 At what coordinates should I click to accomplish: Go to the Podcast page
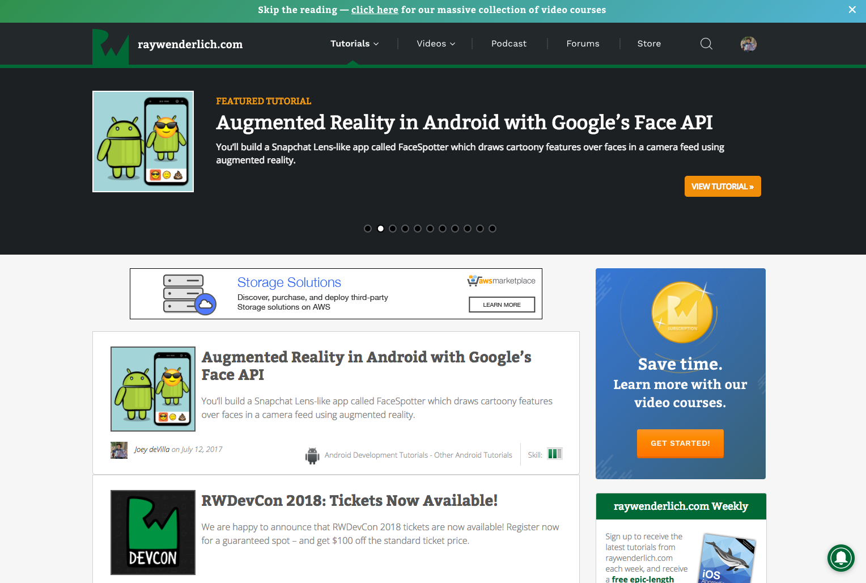tap(509, 44)
